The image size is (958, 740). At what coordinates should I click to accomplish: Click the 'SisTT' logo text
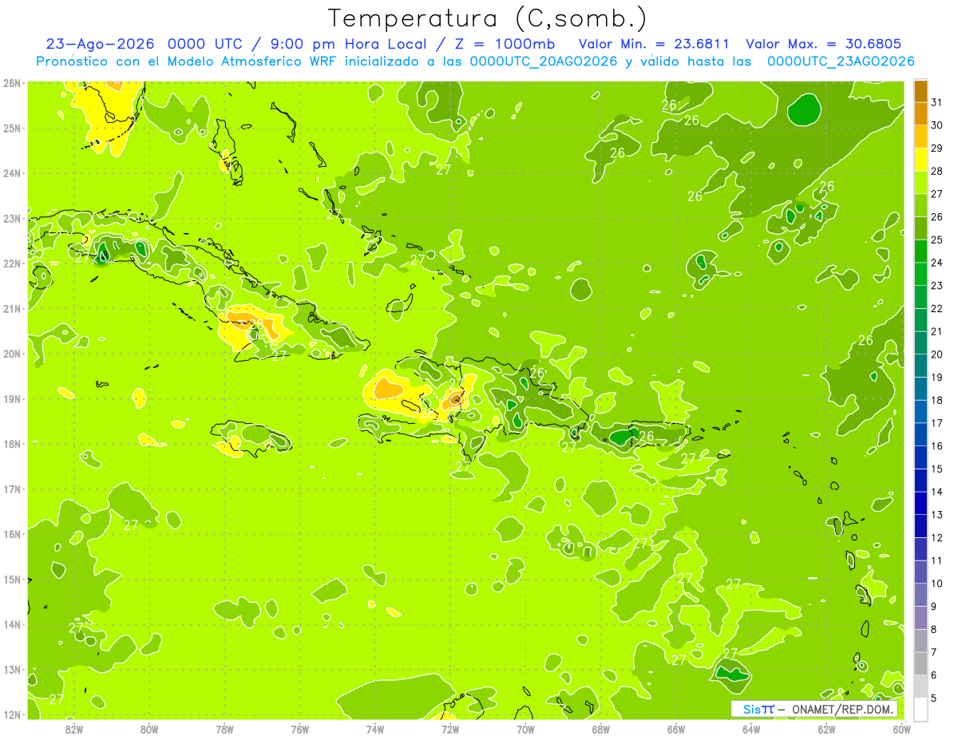click(758, 709)
